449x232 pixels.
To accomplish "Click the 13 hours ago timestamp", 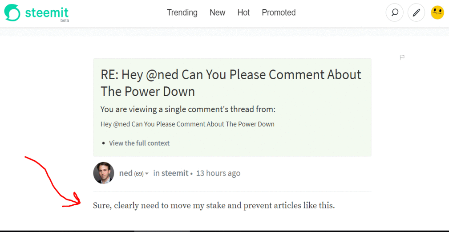I will (218, 173).
